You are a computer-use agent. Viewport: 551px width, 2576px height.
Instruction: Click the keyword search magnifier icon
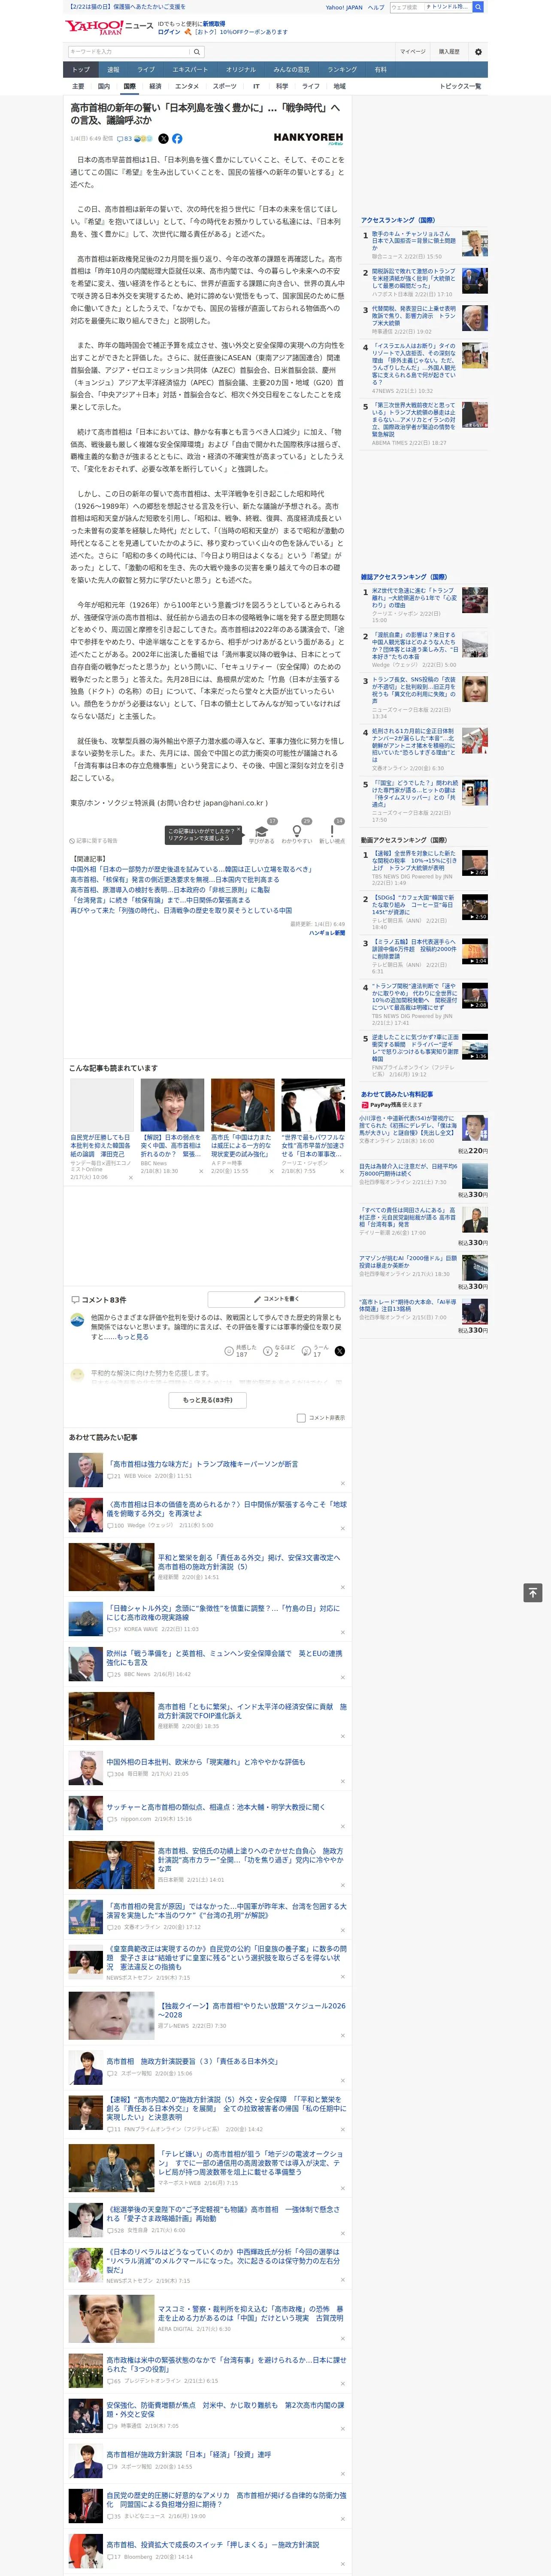coord(197,52)
